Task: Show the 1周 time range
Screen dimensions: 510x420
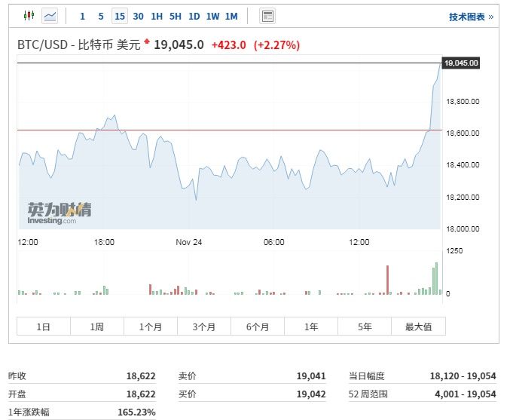Action: coord(97,326)
